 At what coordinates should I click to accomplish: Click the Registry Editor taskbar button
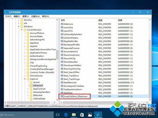click(98, 115)
